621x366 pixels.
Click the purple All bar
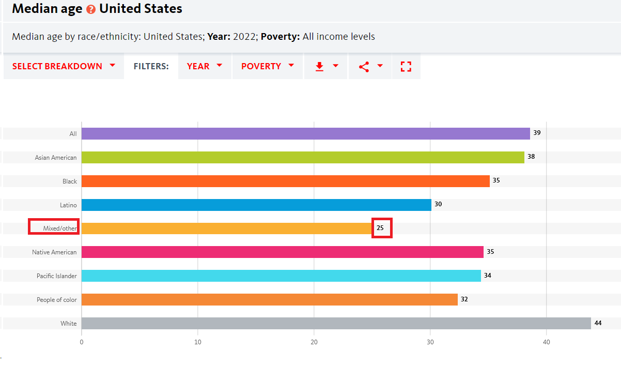point(306,133)
